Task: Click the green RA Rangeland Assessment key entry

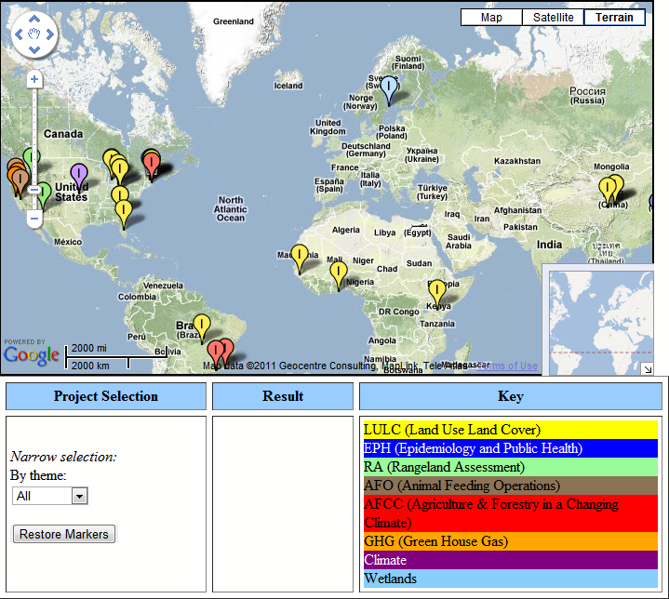Action: pyautogui.click(x=510, y=467)
